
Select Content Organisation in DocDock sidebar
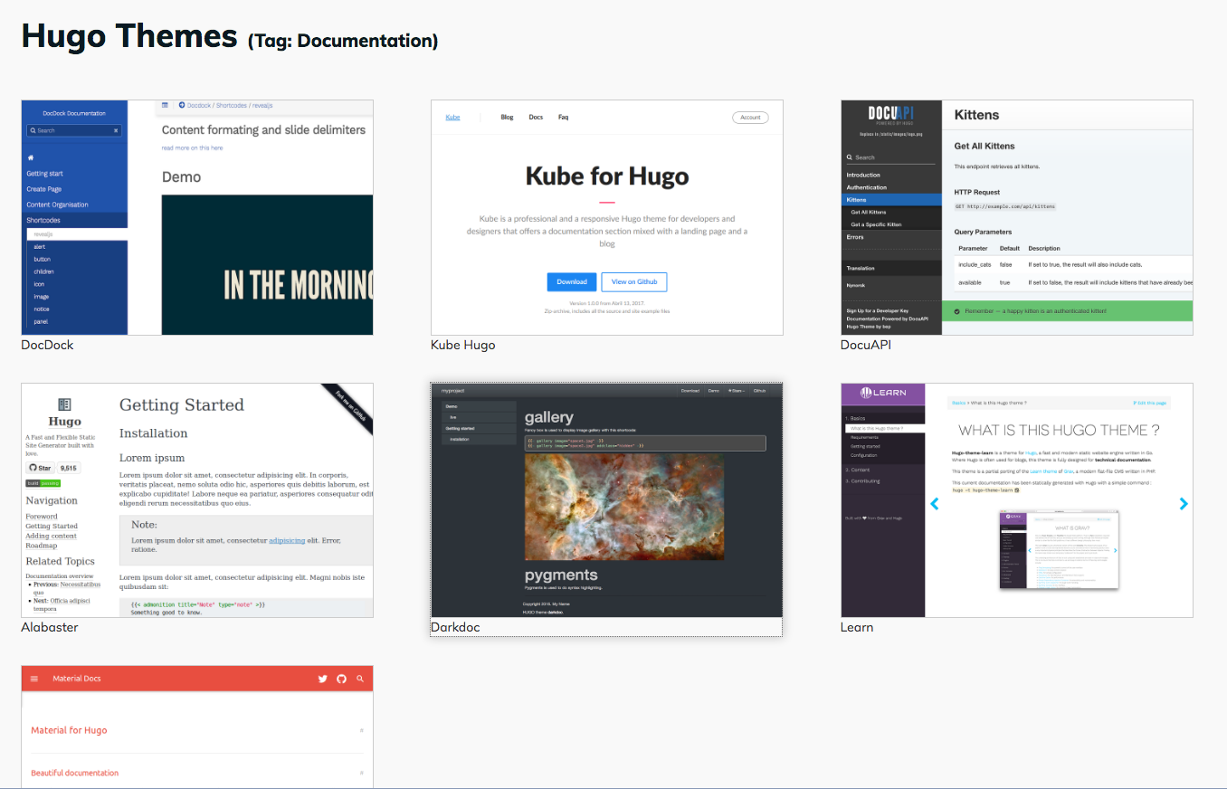(x=57, y=204)
